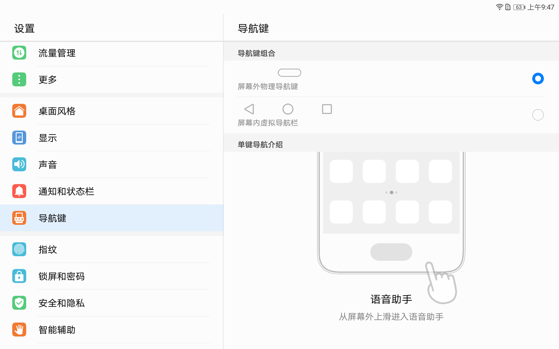This screenshot has height=349, width=559.
Task: Tap the square recent-apps preview icon
Action: click(x=327, y=109)
